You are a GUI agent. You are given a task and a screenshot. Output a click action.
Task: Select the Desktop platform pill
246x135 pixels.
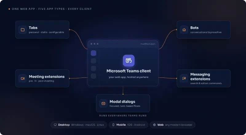(x=79, y=125)
